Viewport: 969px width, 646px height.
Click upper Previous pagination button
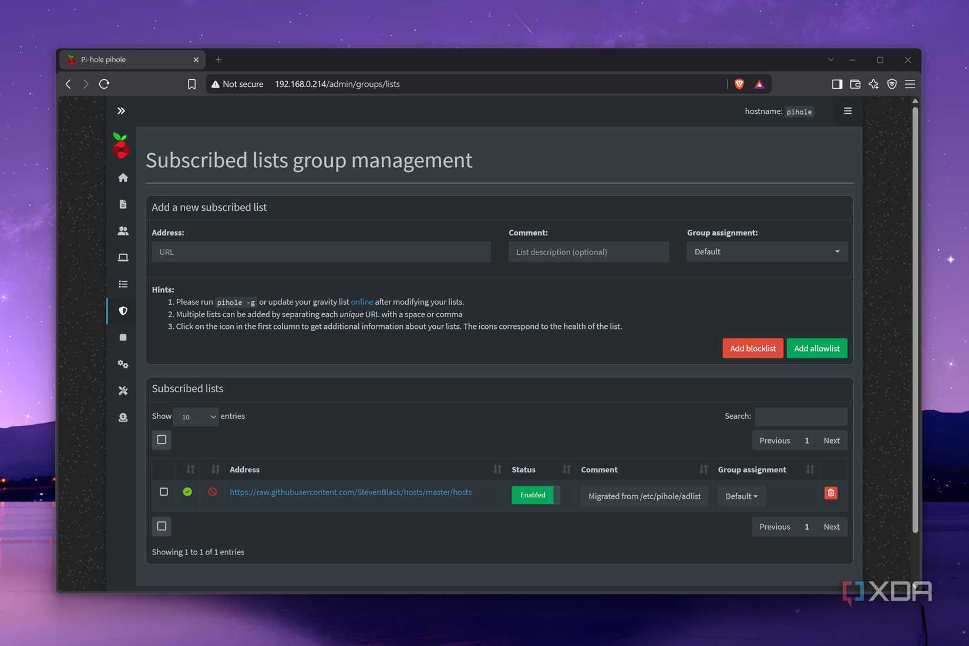[x=775, y=440]
